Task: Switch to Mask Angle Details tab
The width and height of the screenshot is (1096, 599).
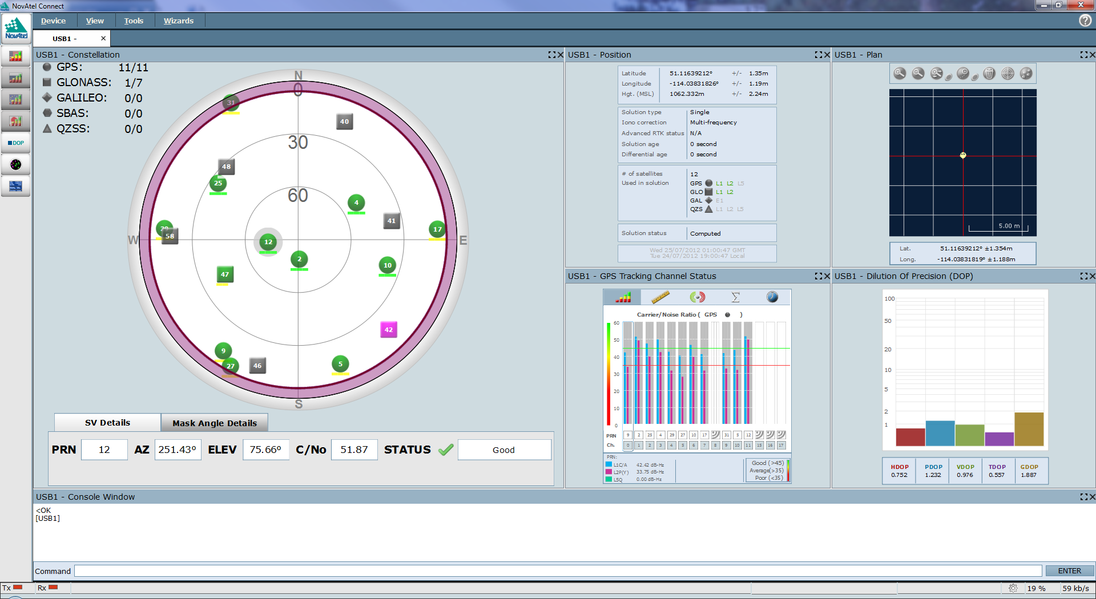Action: tap(215, 423)
